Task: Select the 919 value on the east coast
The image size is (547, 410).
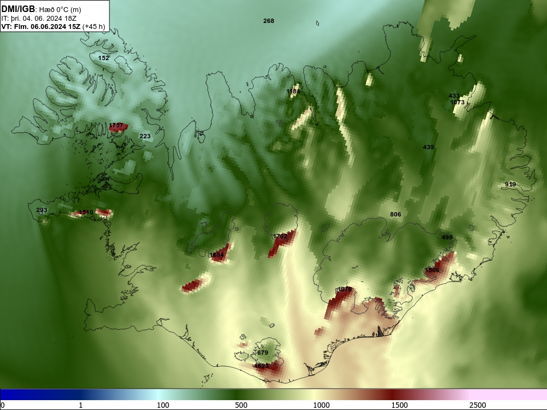Action: 510,184
